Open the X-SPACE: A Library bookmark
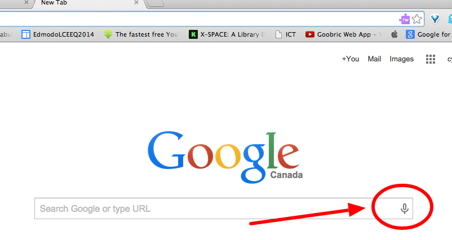The width and height of the screenshot is (452, 240). pyautogui.click(x=227, y=34)
